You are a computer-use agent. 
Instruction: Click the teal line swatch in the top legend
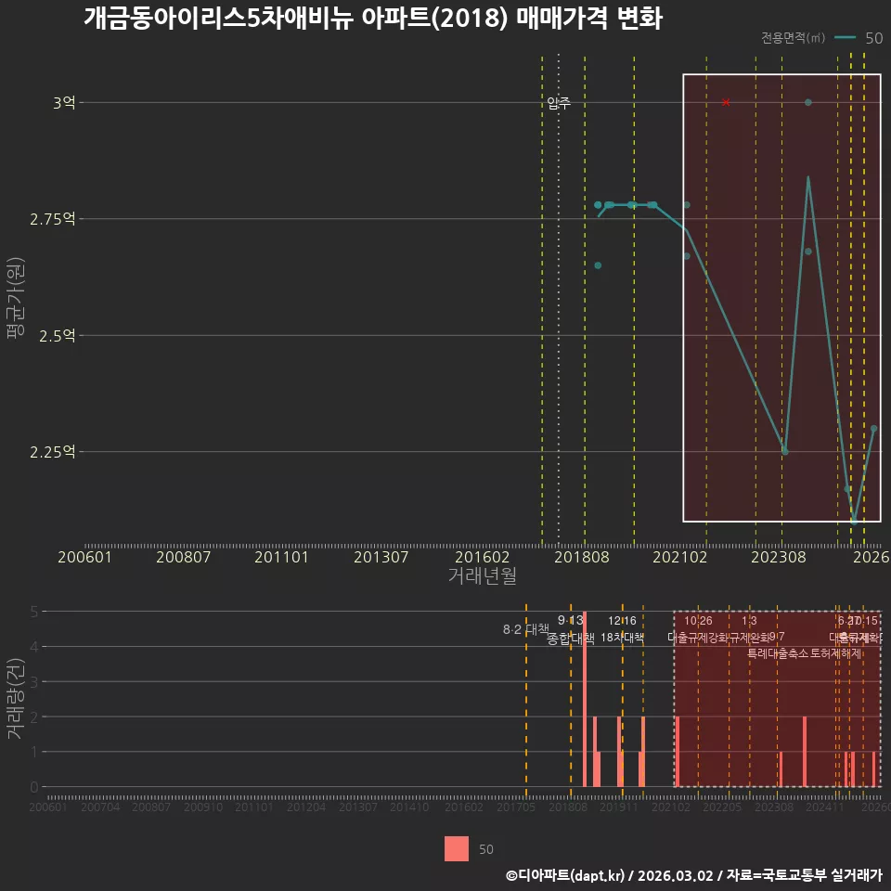click(845, 37)
